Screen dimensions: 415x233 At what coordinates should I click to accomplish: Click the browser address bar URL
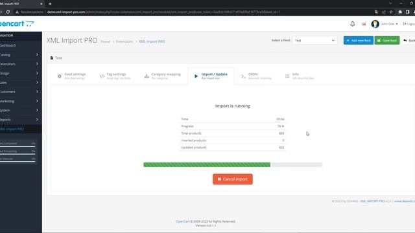pyautogui.click(x=163, y=12)
